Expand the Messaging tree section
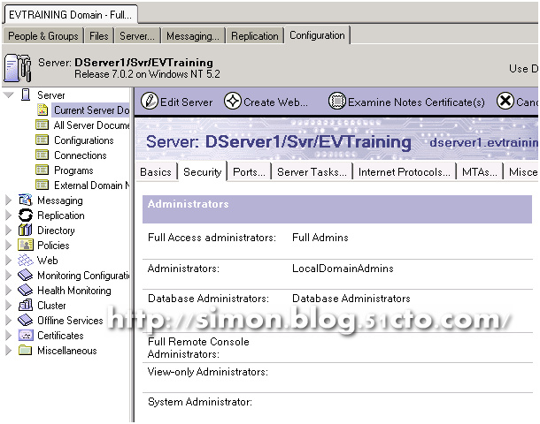Screen dimensions: 540x424 [9, 200]
